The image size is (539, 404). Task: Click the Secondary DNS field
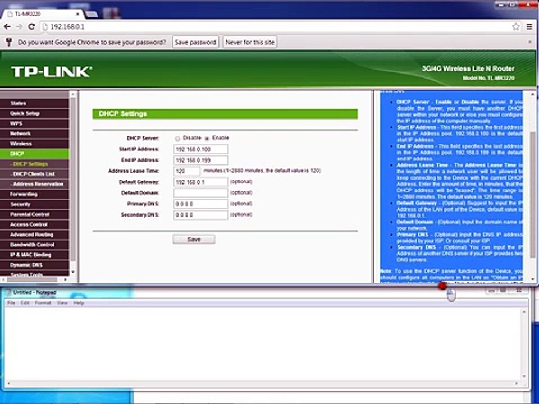click(200, 215)
